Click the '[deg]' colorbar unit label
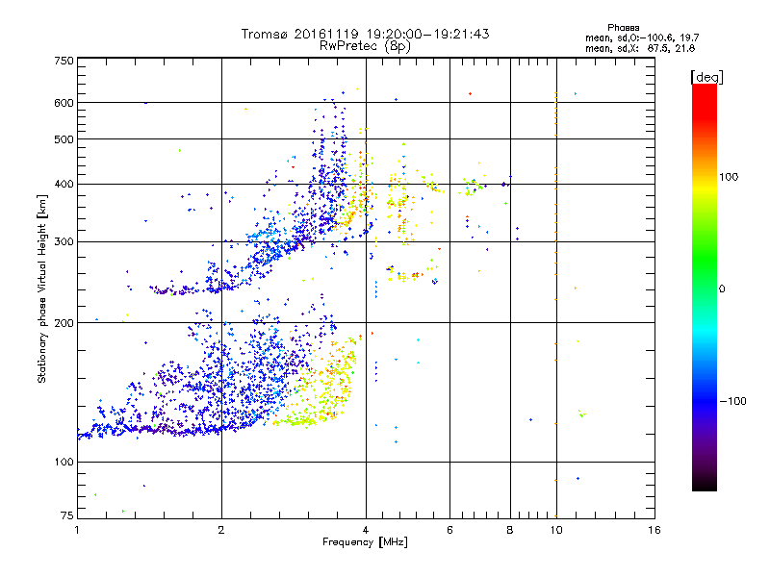This screenshot has width=770, height=577. pos(706,77)
